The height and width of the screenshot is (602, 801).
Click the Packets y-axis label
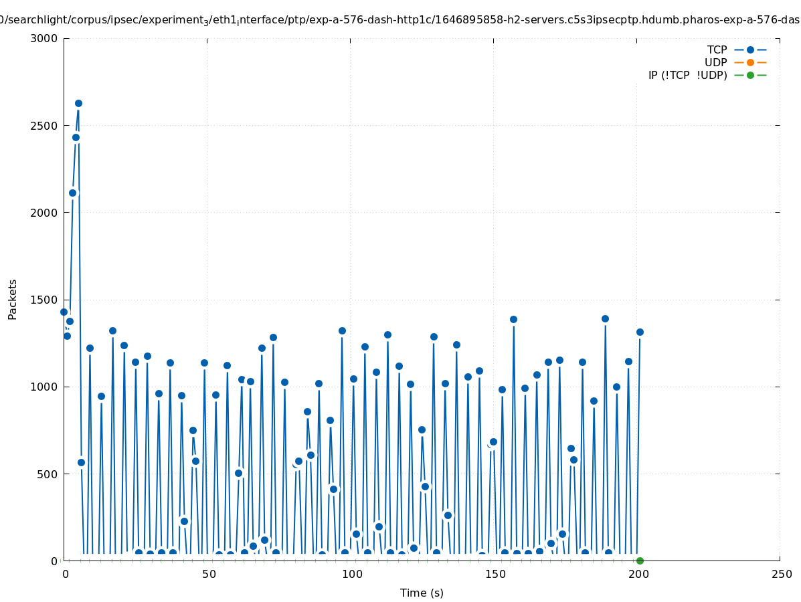point(13,299)
